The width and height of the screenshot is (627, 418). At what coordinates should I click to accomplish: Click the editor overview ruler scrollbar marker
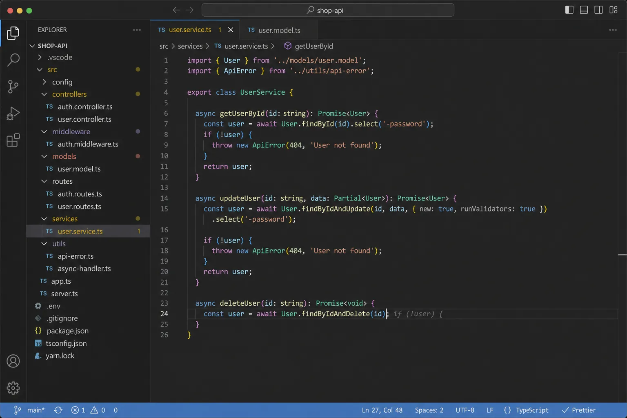tap(622, 255)
